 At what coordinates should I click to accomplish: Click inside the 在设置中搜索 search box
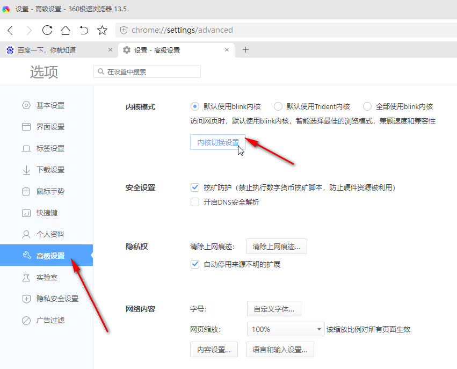click(x=147, y=71)
